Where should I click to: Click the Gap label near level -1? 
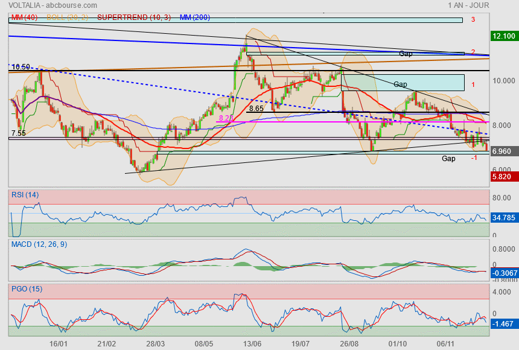coord(448,159)
